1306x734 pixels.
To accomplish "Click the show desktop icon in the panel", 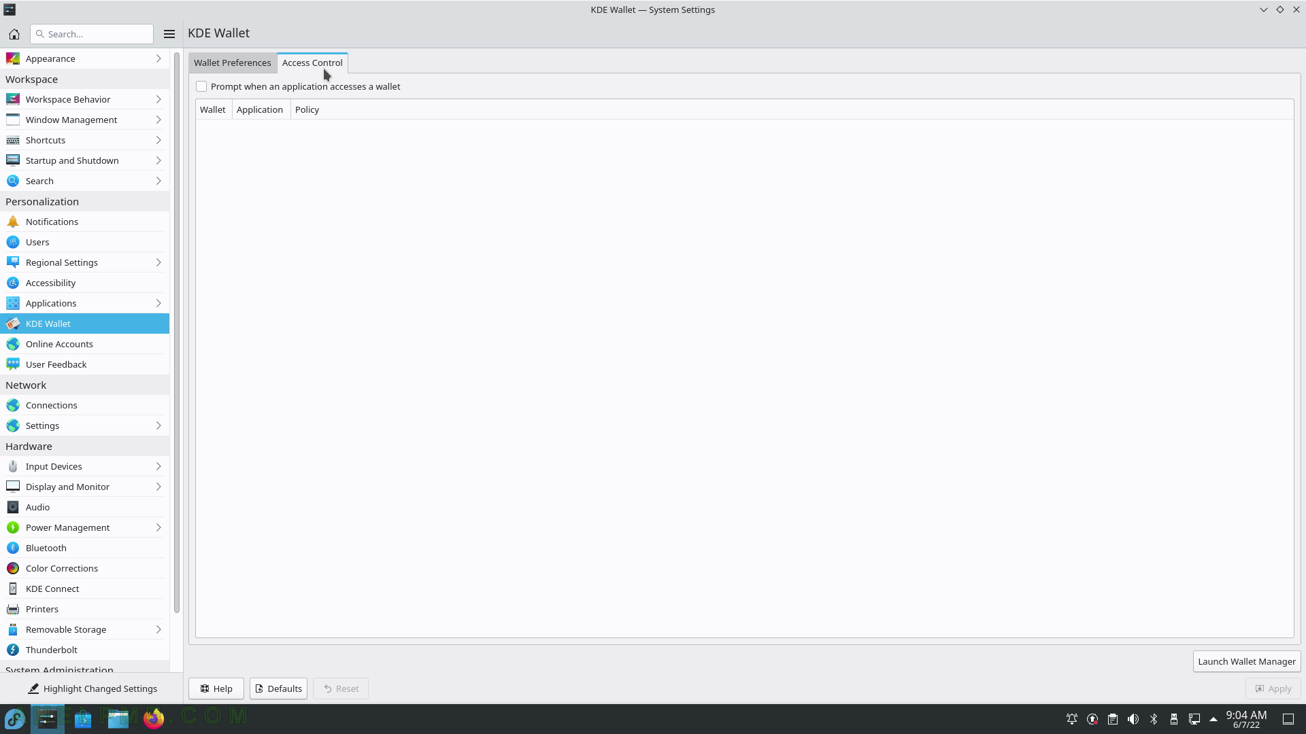I will pyautogui.click(x=1288, y=719).
